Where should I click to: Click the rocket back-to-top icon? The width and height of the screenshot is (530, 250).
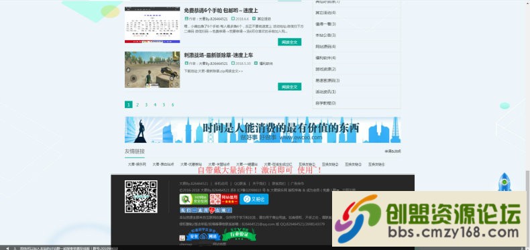click(x=505, y=182)
